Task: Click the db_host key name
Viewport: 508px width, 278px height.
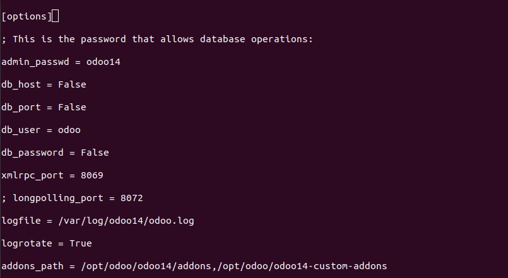Action: tap(21, 84)
